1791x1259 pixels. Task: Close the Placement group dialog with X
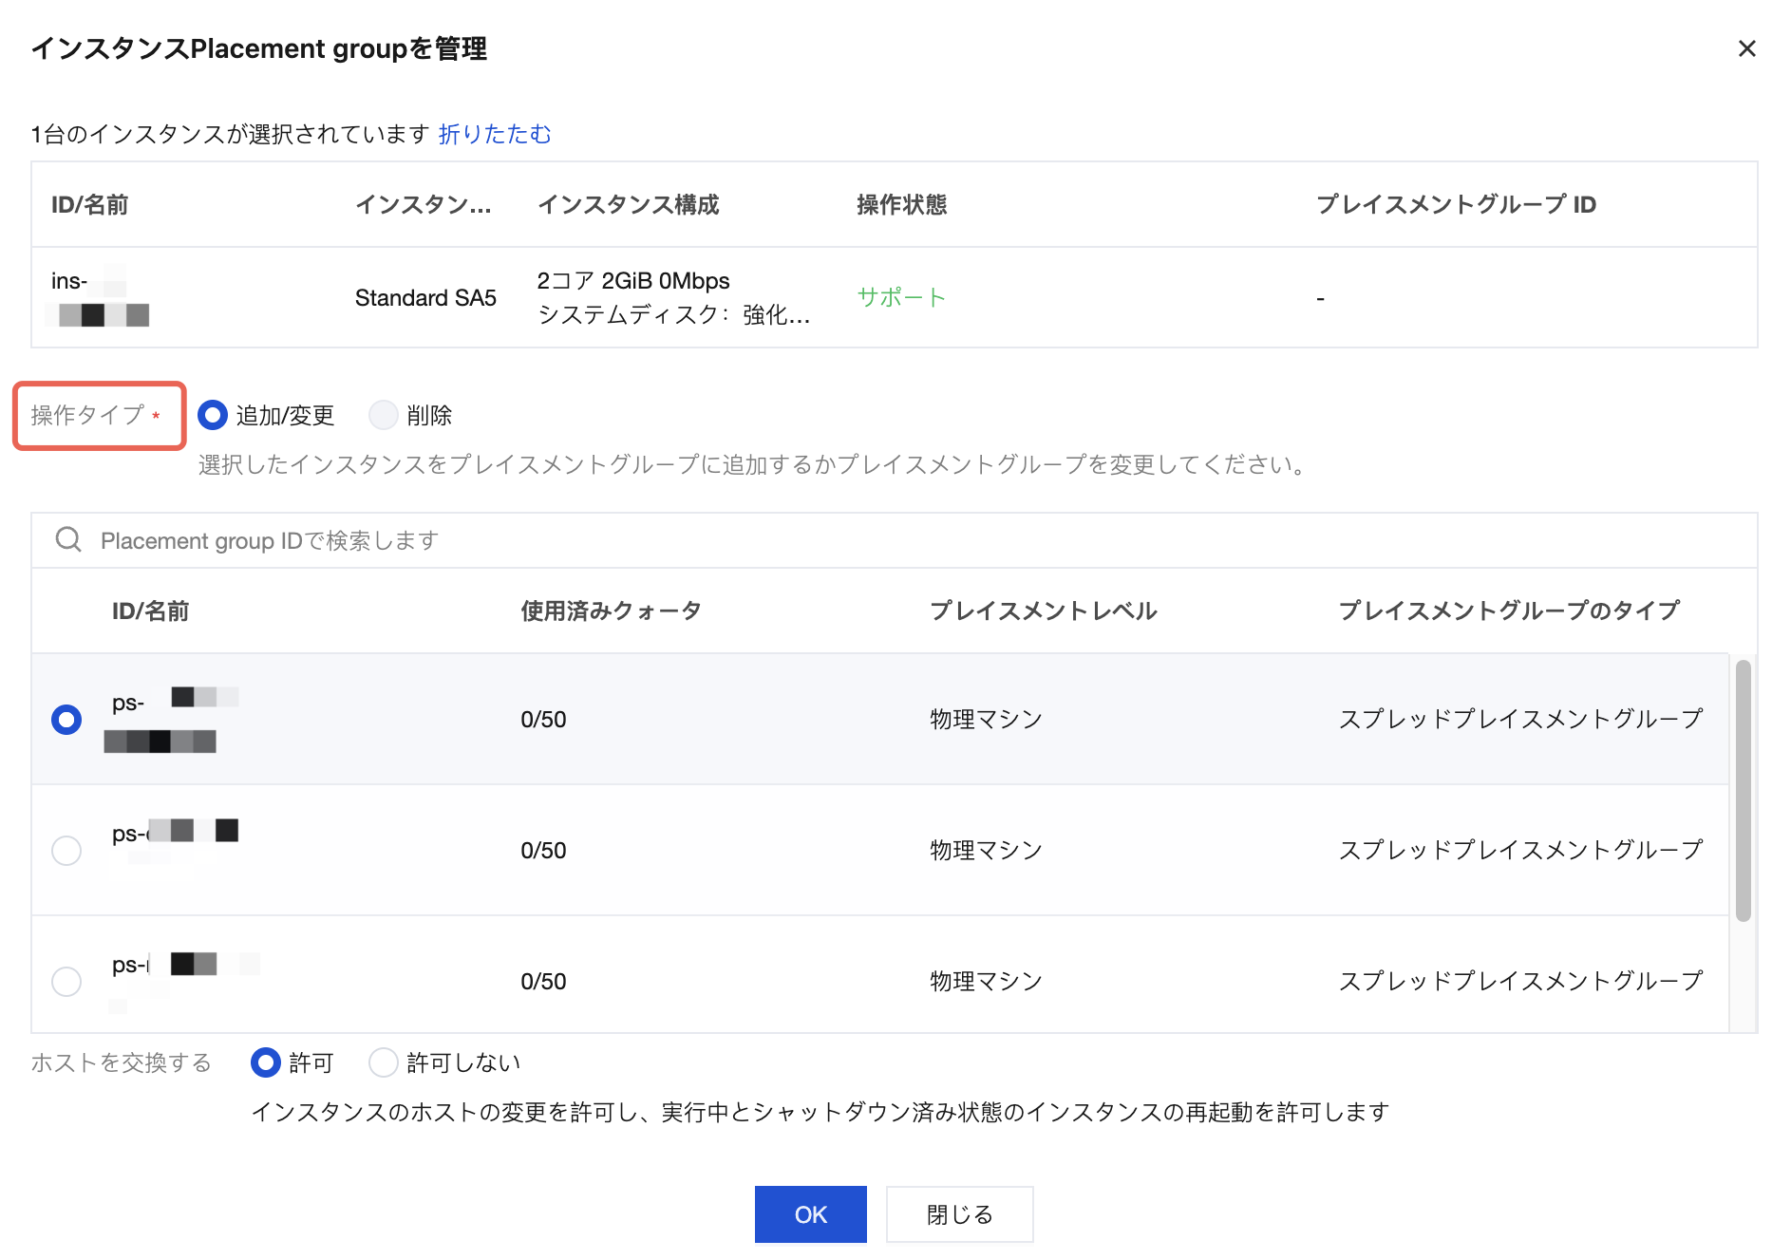click(x=1746, y=48)
